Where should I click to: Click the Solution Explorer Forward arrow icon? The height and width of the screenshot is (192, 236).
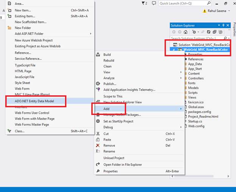(180, 32)
